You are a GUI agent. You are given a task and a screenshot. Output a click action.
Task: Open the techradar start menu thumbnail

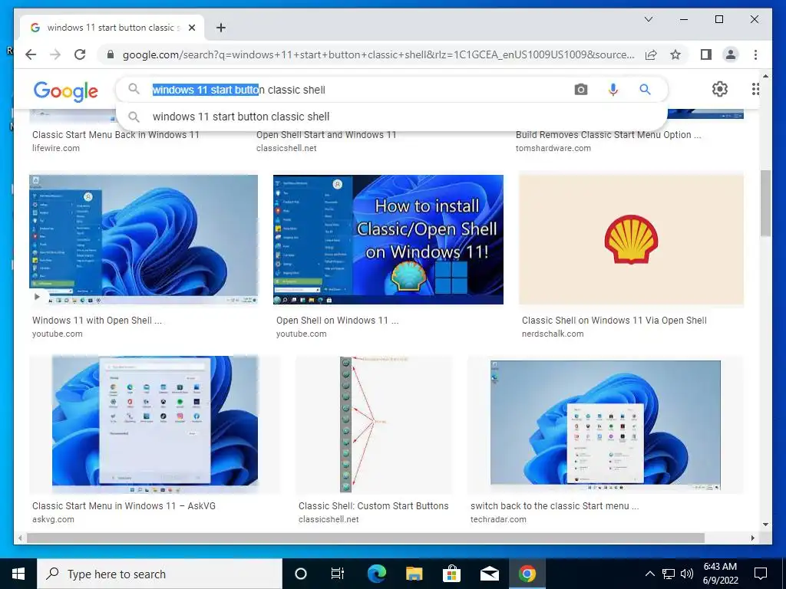[x=606, y=424]
